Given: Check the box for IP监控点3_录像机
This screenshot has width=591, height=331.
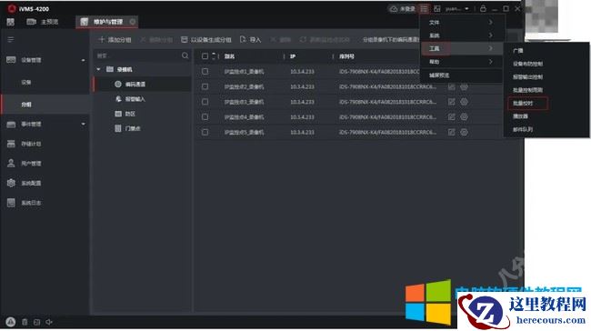Looking at the screenshot, I should (205, 102).
